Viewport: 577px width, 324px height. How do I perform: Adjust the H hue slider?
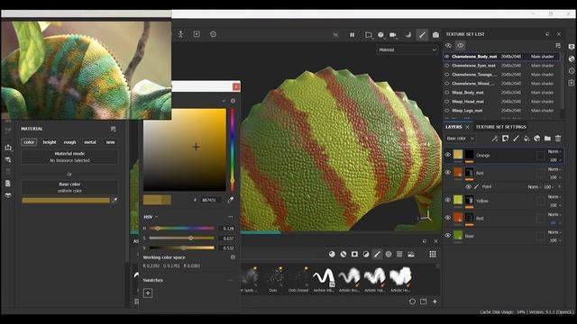pos(182,229)
